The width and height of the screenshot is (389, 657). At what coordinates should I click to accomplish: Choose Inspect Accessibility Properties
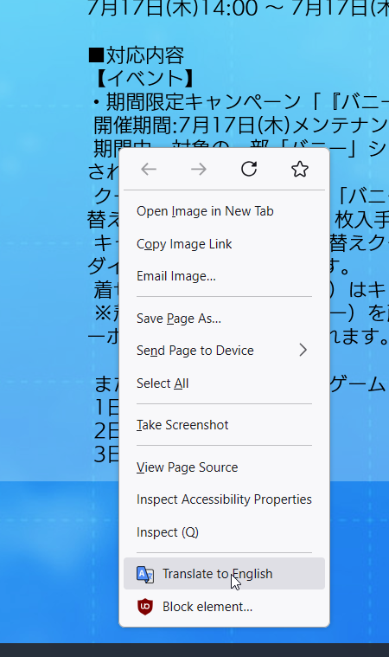click(224, 499)
